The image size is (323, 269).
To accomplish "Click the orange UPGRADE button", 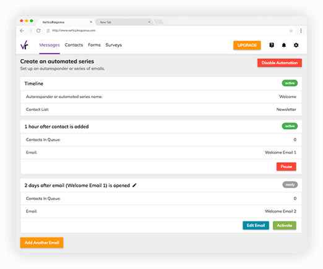I will point(247,45).
